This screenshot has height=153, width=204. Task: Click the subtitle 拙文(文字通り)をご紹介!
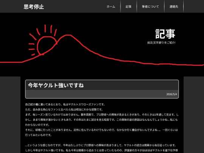[x=161, y=43]
